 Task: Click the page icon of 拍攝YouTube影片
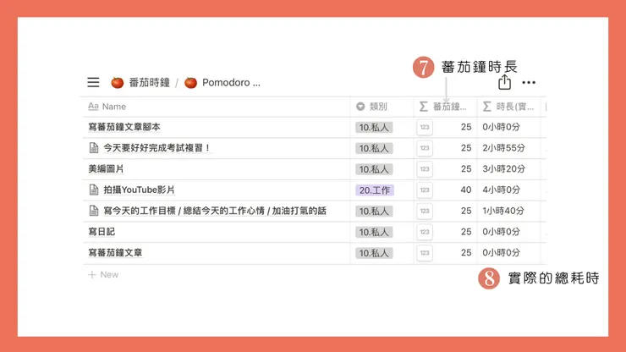pyautogui.click(x=93, y=190)
